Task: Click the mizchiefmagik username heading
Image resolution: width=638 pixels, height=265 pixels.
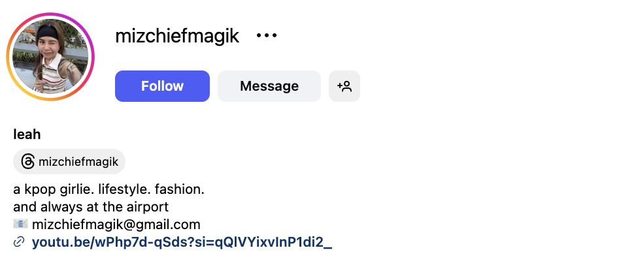Action: [177, 36]
